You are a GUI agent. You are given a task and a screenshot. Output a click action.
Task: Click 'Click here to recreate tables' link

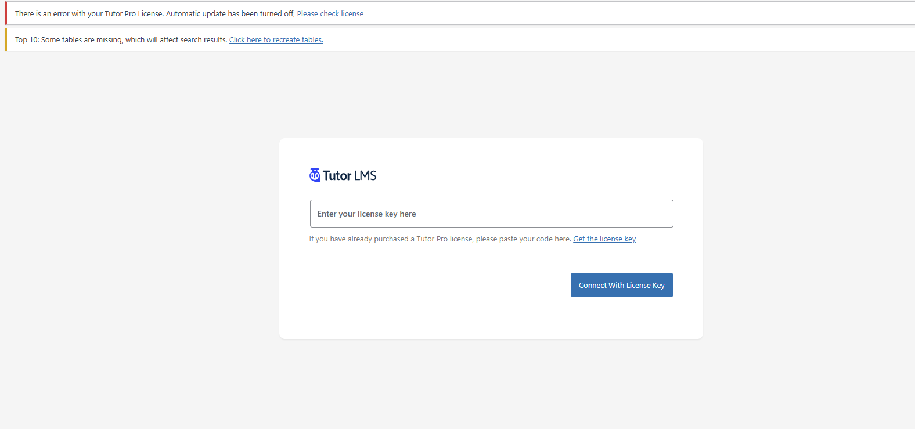[x=276, y=40]
